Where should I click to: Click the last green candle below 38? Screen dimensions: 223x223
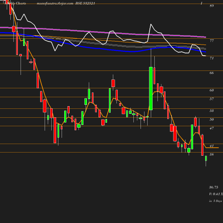tap(206, 158)
